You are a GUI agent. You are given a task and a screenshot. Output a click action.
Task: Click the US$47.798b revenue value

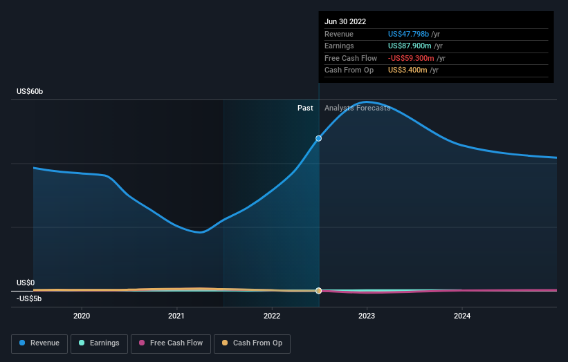click(x=409, y=34)
